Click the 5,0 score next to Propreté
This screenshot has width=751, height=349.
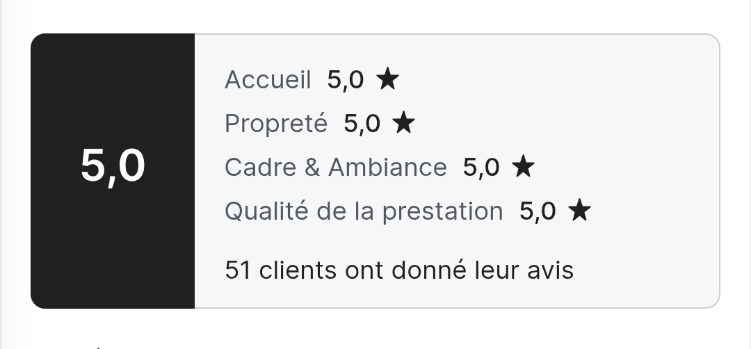(362, 124)
